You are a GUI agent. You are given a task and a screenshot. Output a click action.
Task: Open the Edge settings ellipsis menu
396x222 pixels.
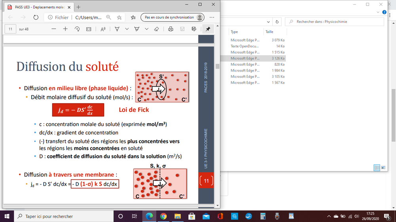[212, 17]
